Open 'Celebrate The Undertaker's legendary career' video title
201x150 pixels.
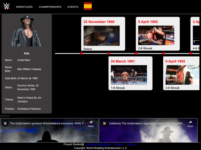pos(147,123)
